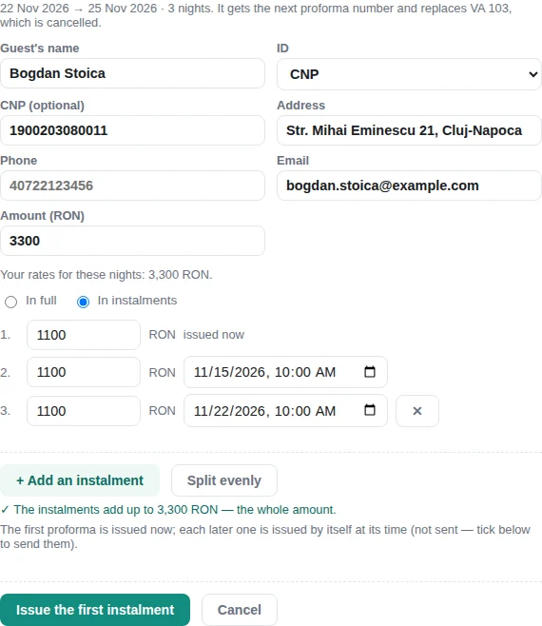542x626 pixels.
Task: Select the In full payment option
Action: point(10,302)
